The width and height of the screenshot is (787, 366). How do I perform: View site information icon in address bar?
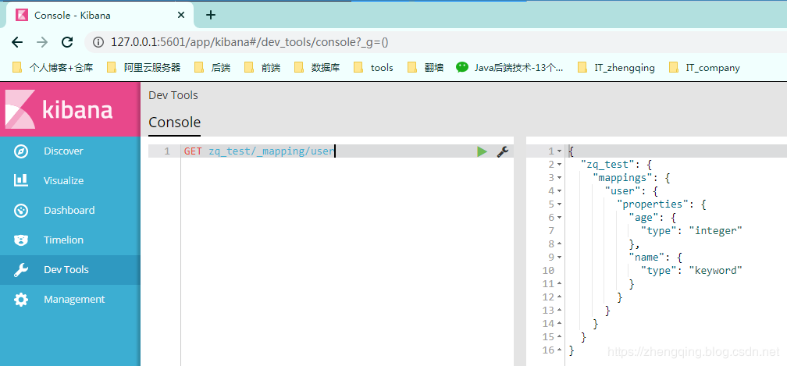click(x=99, y=42)
